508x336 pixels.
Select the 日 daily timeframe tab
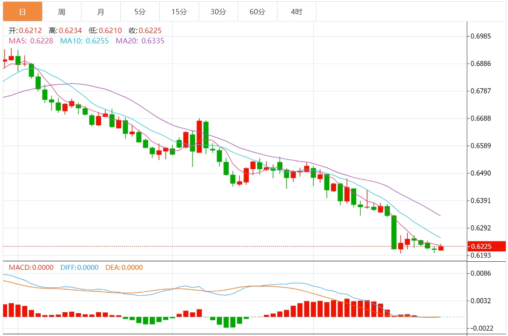pos(23,12)
